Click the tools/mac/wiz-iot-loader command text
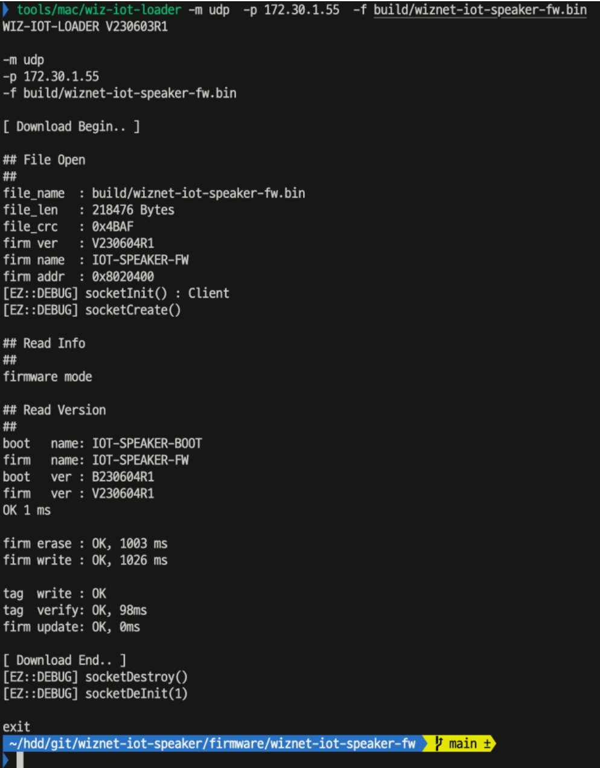Image resolution: width=600 pixels, height=768 pixels. 99,10
